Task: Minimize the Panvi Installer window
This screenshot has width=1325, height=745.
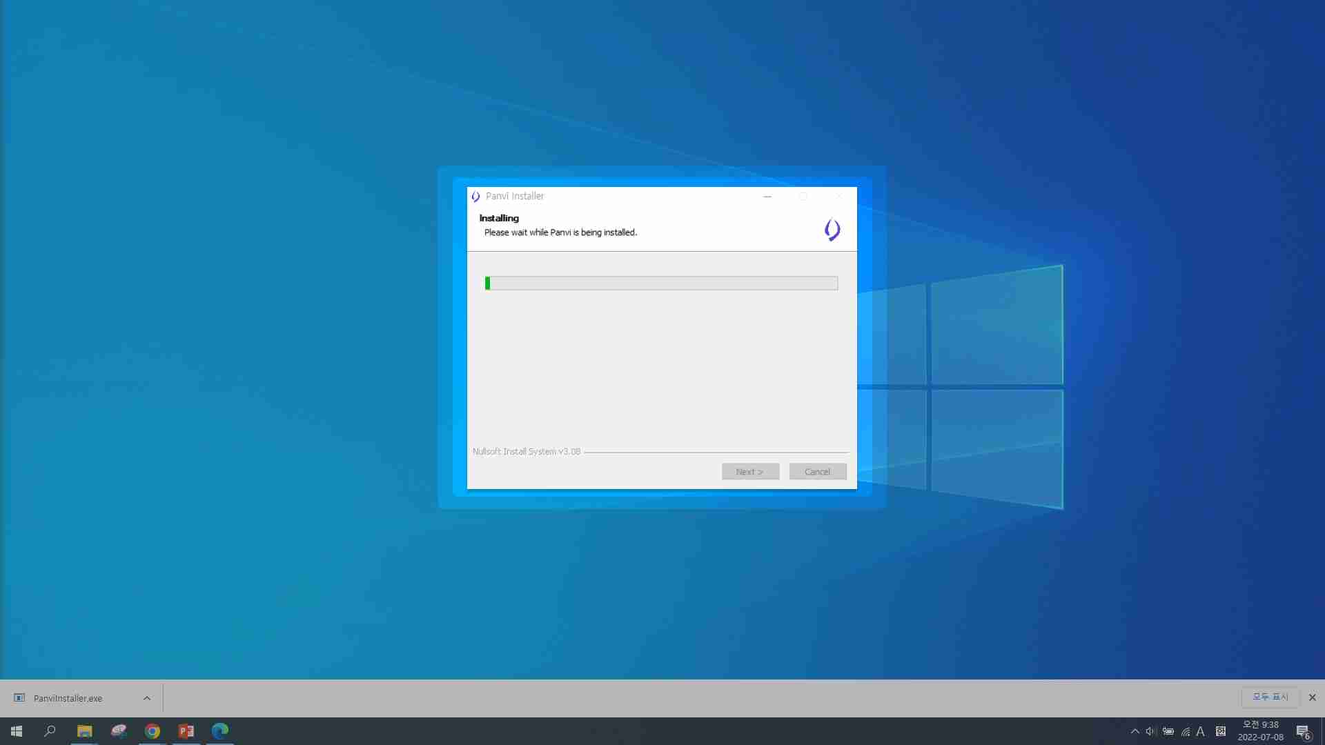Action: click(767, 197)
